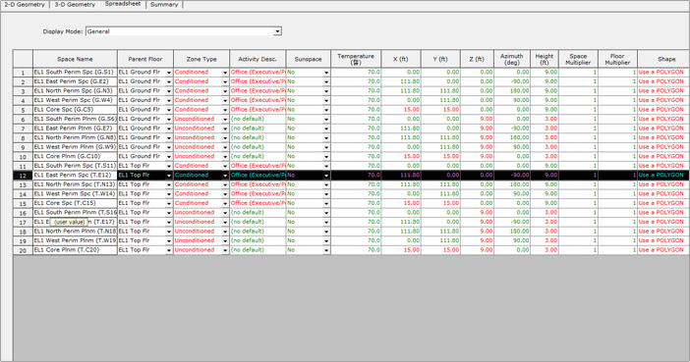The width and height of the screenshot is (690, 362).
Task: Click the Azimuth (deg) column header
Action: pos(512,59)
